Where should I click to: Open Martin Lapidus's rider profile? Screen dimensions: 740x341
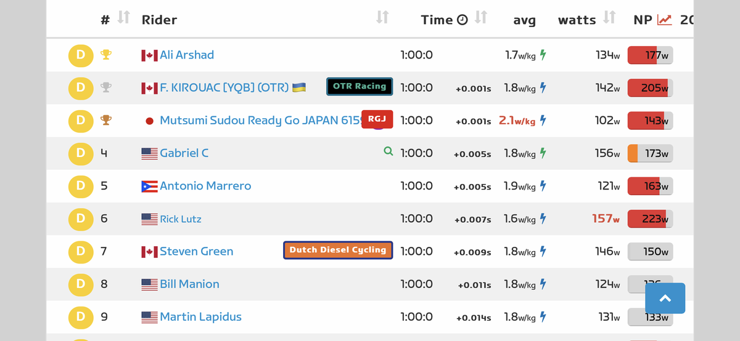click(x=200, y=317)
